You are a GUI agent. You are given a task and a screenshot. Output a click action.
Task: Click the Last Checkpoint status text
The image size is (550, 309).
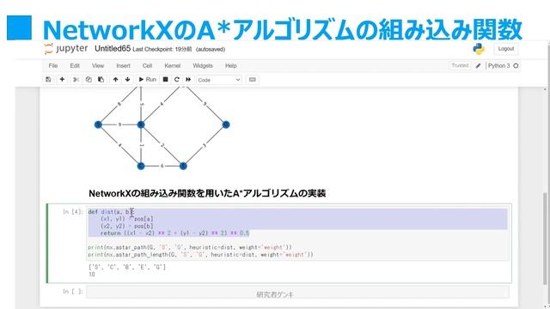[x=162, y=50]
